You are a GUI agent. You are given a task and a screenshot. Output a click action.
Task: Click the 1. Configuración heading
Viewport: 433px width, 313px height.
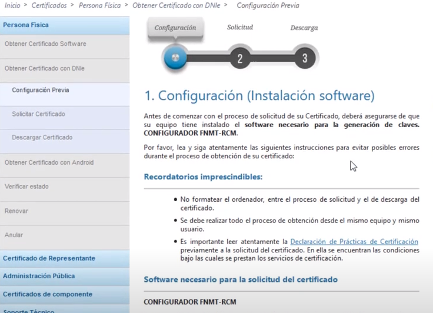pyautogui.click(x=259, y=95)
